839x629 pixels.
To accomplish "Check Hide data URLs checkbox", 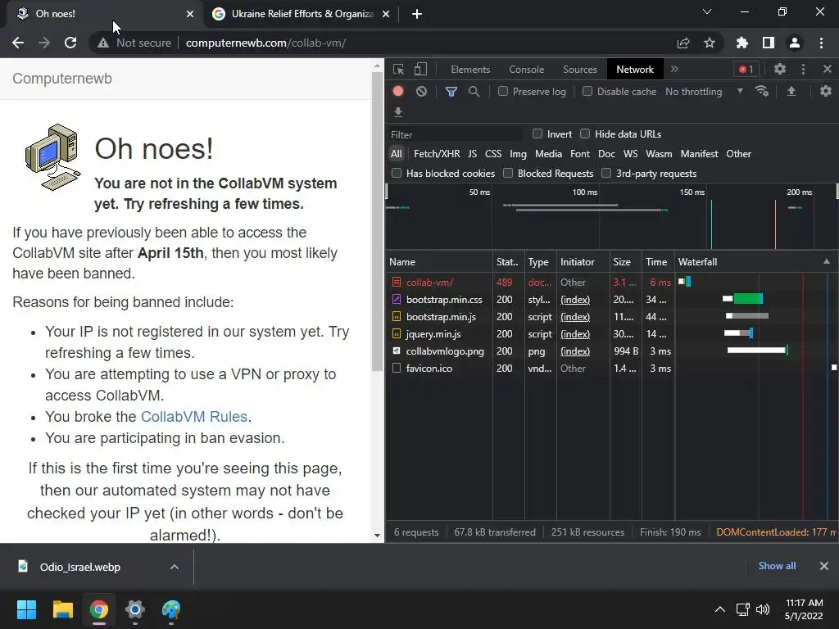I will coord(585,133).
